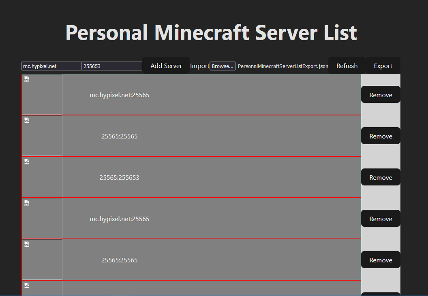Click the broken server icon of the first mc.hypixel.net:25565 row
This screenshot has height=296, width=428.
[27, 79]
